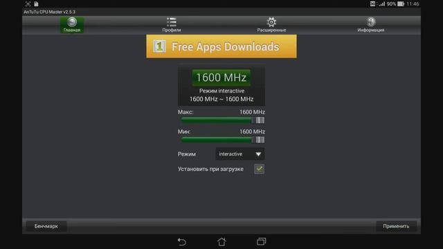Screen dimensions: 443x249
Task: Click the signal strength indicator icon
Action: click(382, 4)
